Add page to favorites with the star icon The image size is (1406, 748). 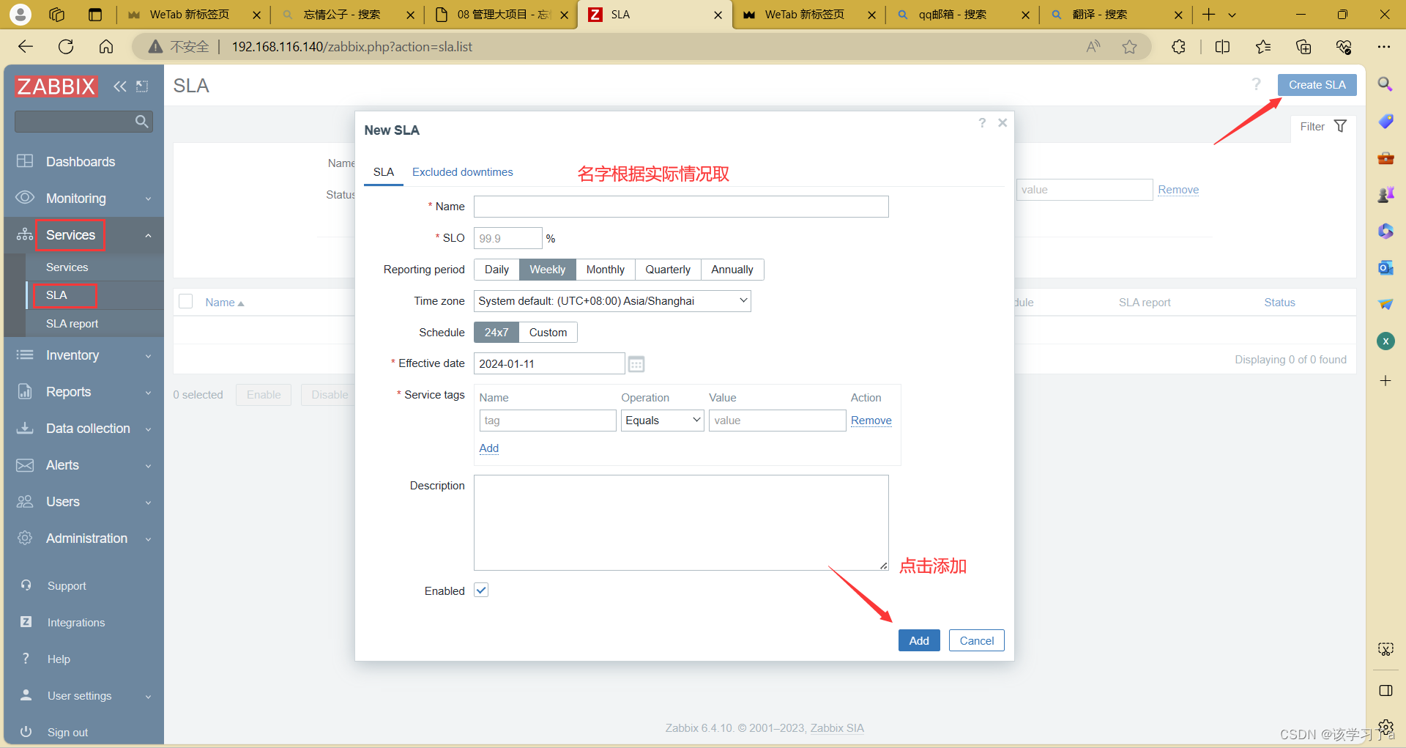tap(1130, 47)
